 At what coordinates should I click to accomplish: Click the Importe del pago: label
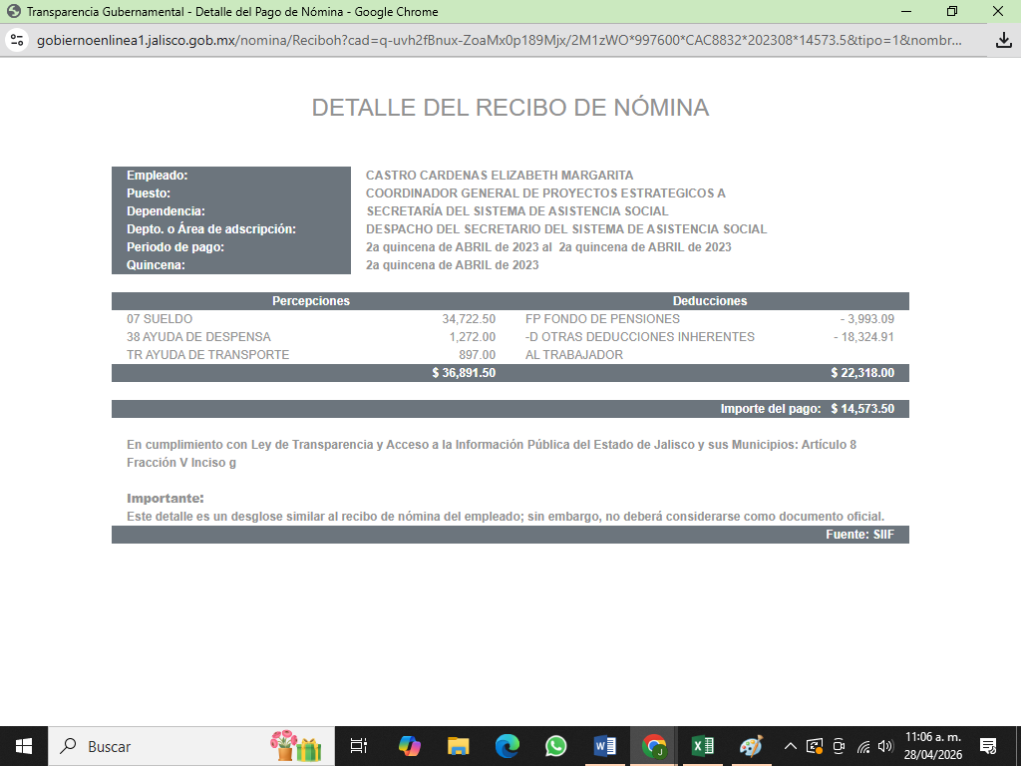pos(771,409)
